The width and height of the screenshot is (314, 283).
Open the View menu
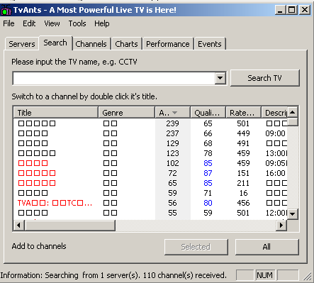(52, 23)
